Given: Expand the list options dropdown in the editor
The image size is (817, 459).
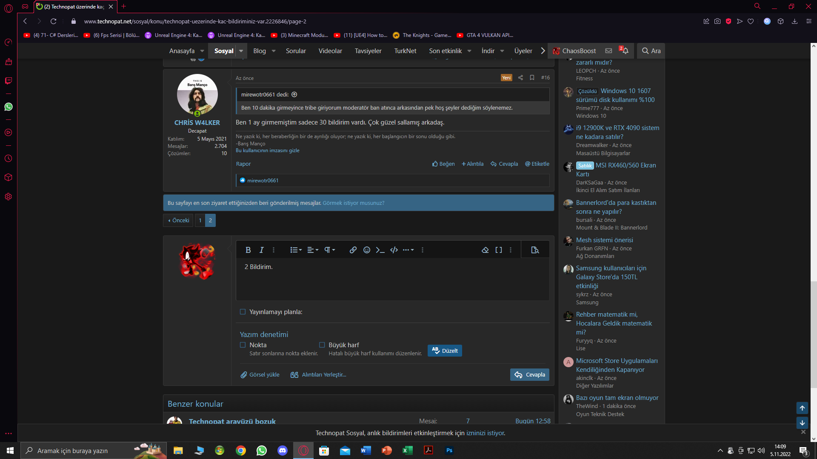Looking at the screenshot, I should point(296,250).
